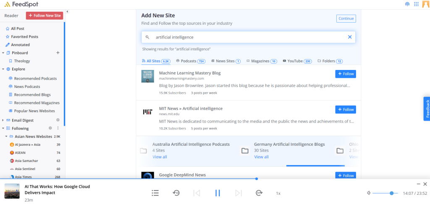Clear the search box with X icon
This screenshot has height=204, width=430.
350,37
